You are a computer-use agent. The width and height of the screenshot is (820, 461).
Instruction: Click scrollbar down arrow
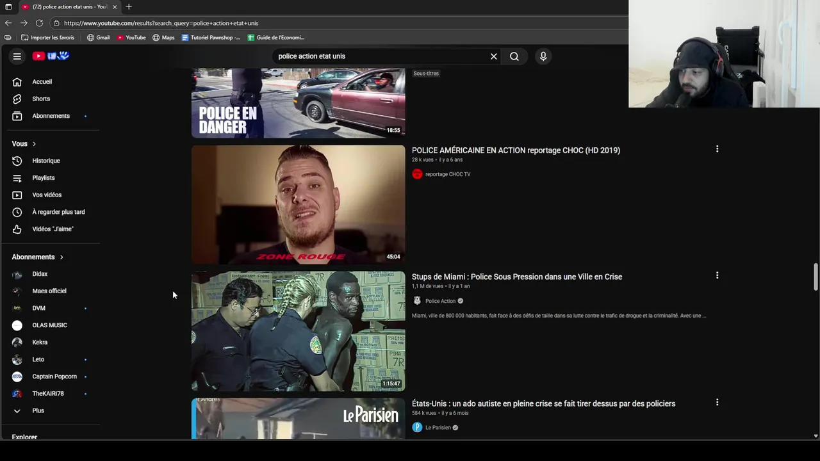[816, 436]
